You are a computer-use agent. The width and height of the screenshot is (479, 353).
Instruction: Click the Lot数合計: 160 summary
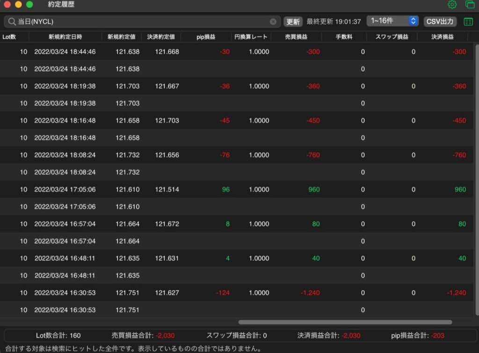[58, 336]
